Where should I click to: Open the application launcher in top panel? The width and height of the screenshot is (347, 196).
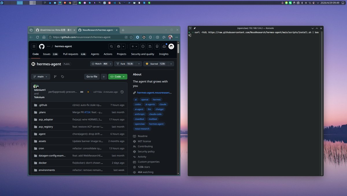click(2, 3)
